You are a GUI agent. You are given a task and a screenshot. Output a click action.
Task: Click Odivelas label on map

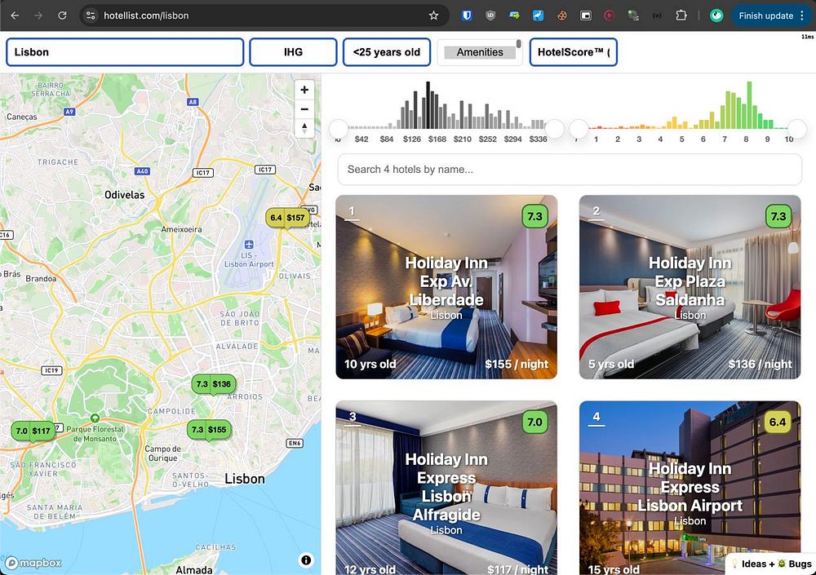(124, 195)
